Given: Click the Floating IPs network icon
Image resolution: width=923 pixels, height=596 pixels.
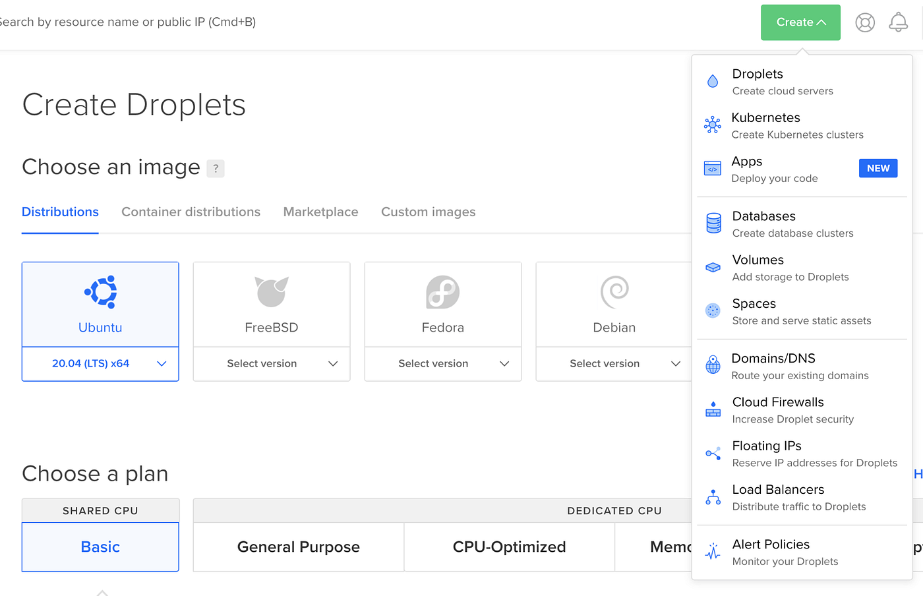Looking at the screenshot, I should (713, 453).
